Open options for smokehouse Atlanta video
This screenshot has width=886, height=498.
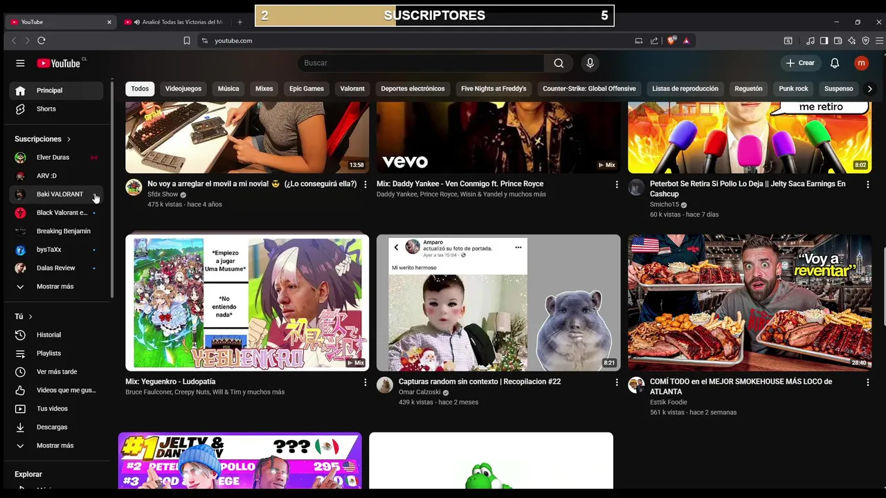click(x=868, y=382)
